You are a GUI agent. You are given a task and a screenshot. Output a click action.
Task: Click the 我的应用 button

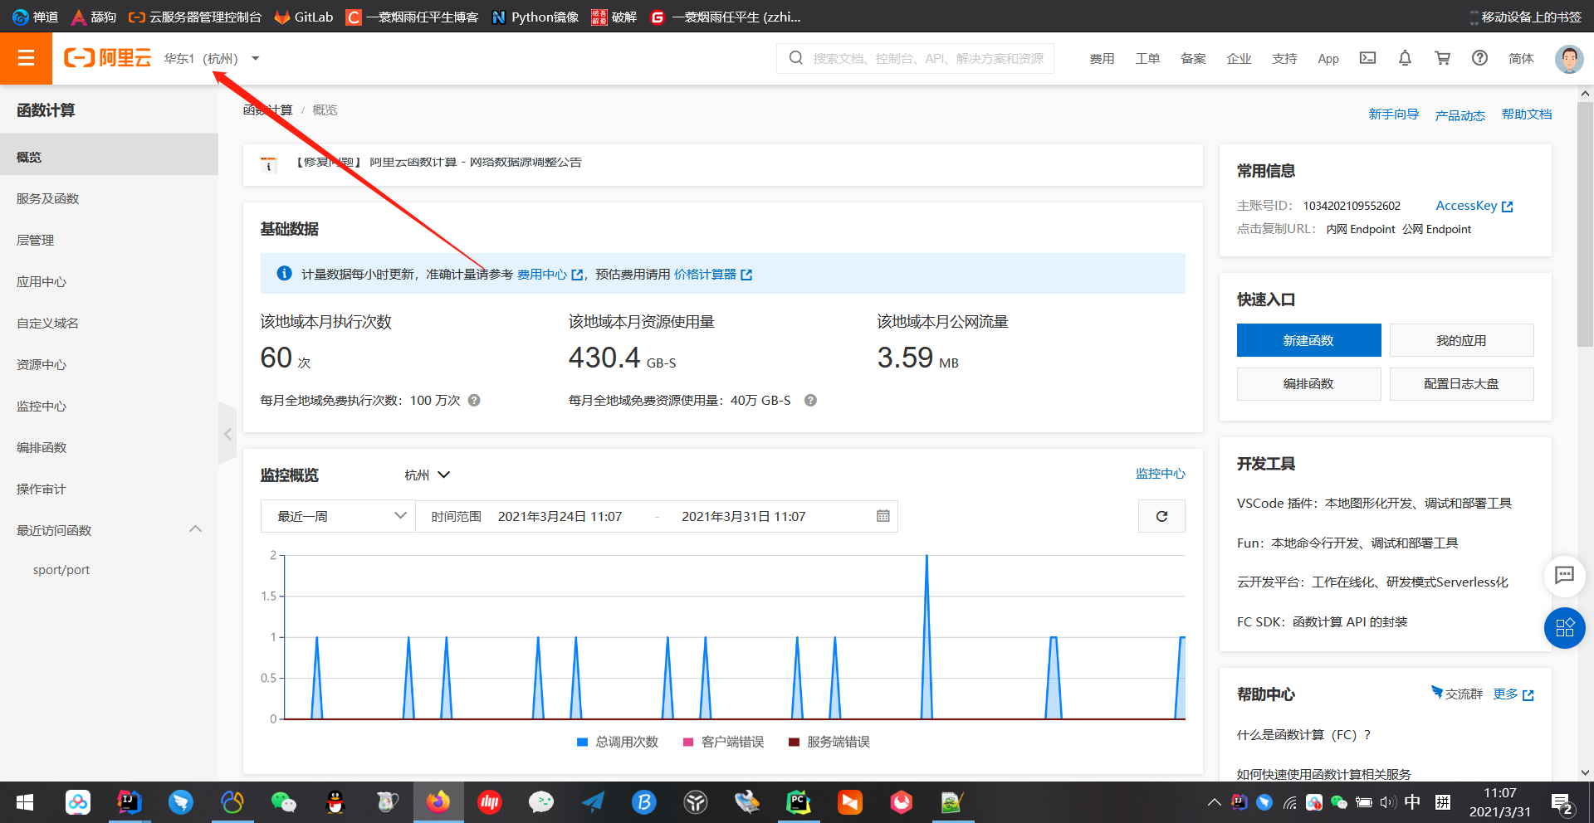1461,340
